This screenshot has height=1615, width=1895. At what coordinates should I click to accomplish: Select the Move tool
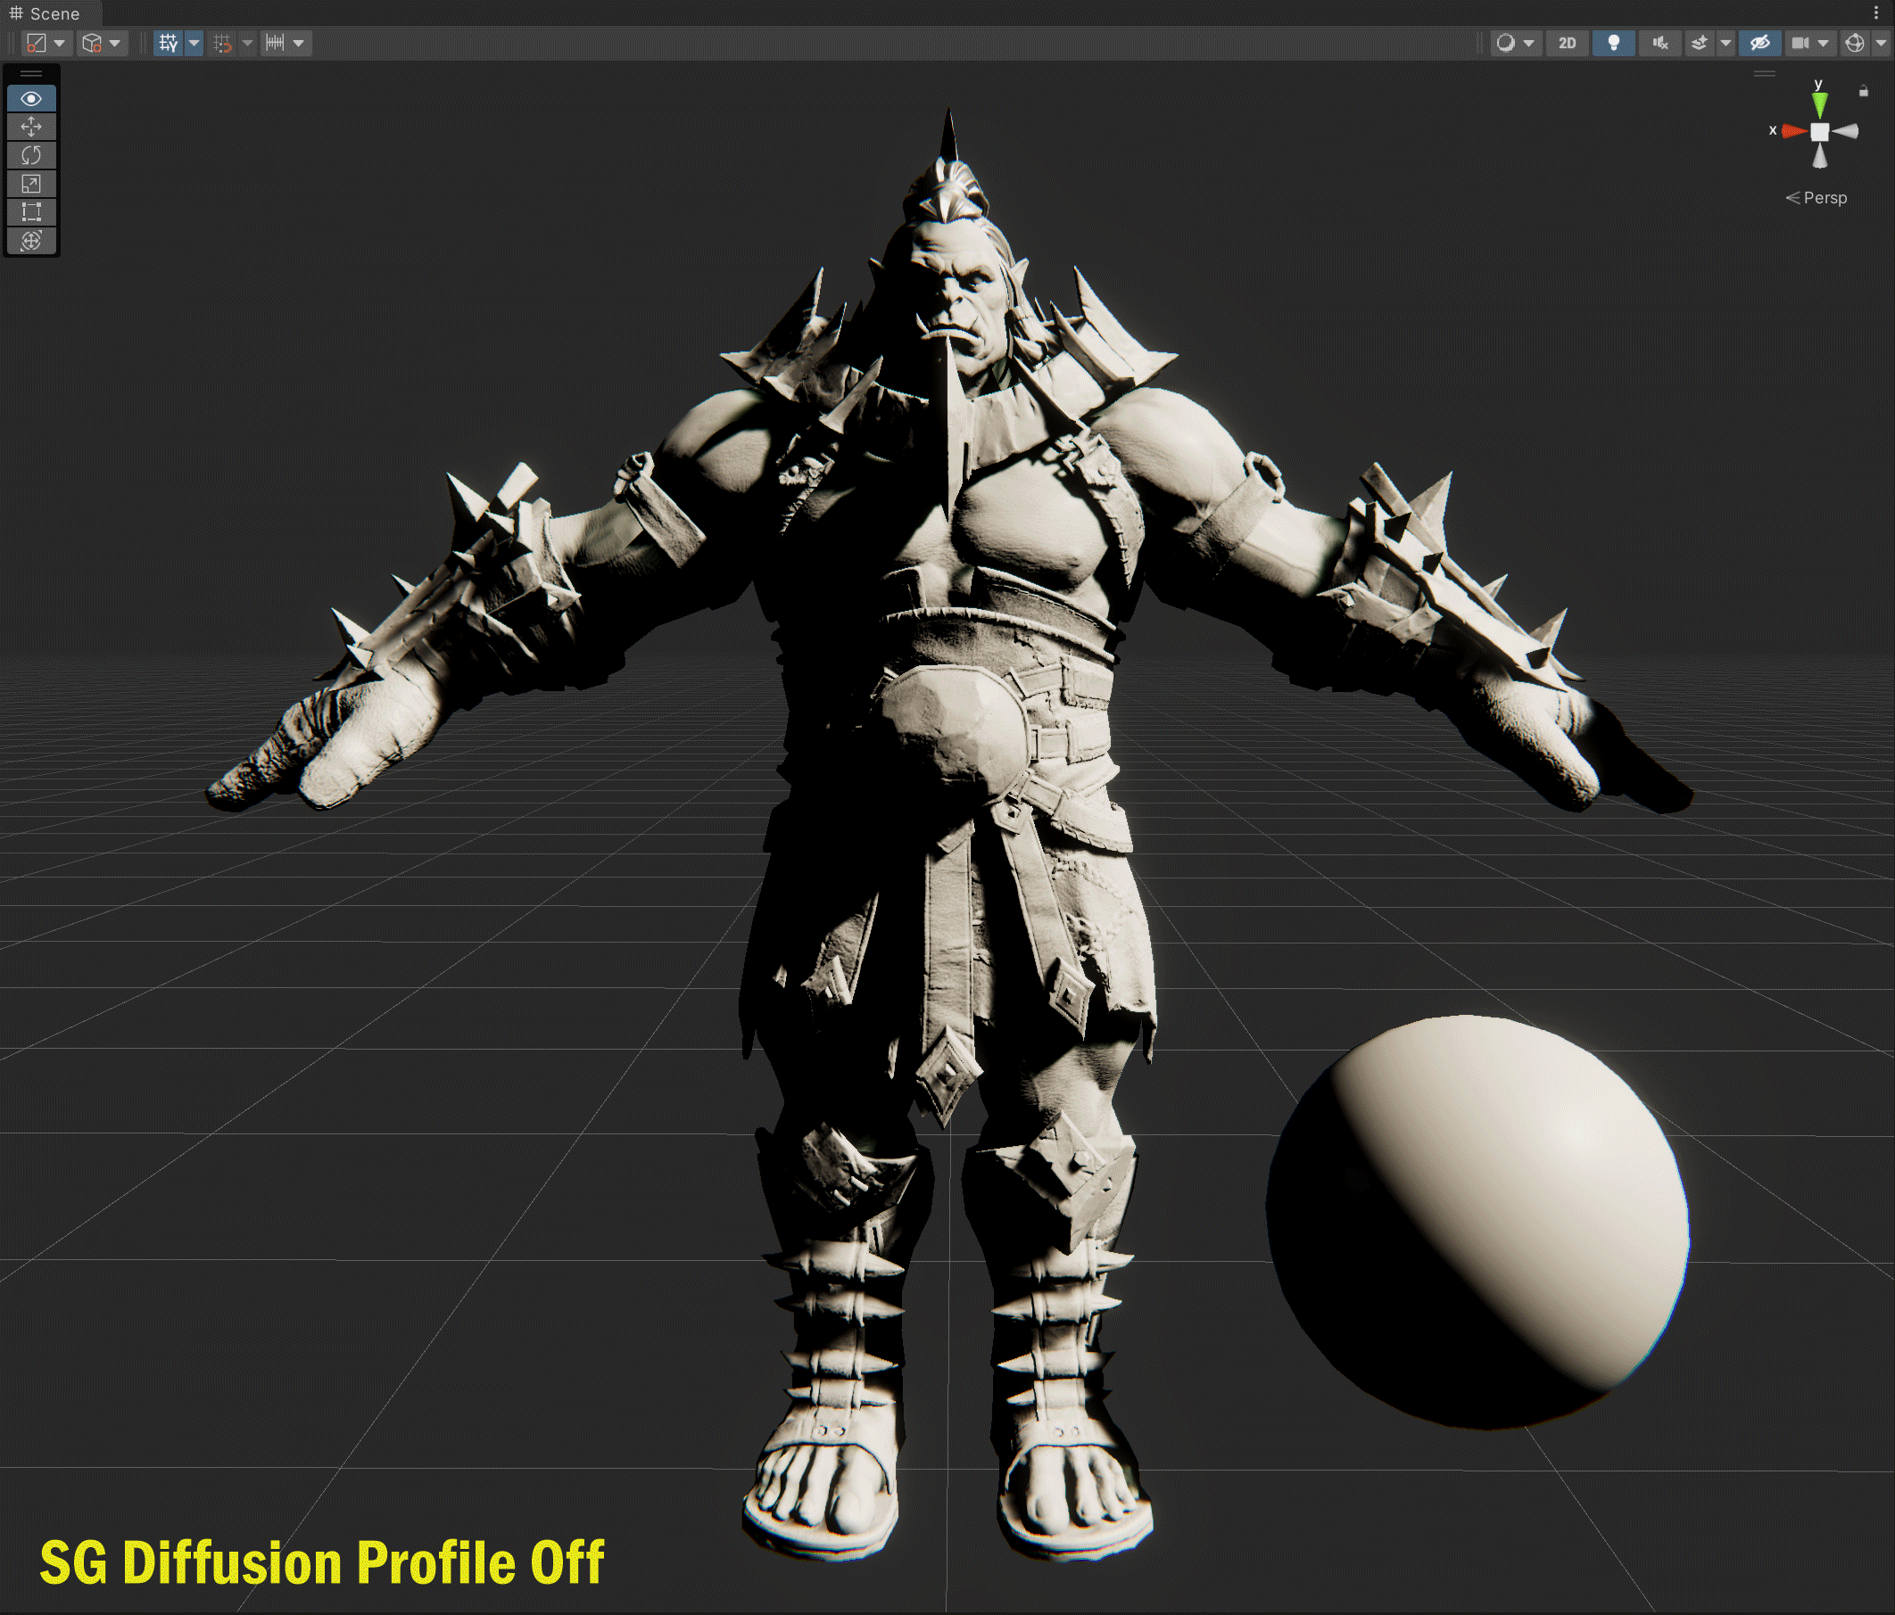[x=31, y=127]
